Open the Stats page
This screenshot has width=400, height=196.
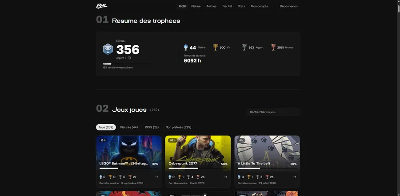pyautogui.click(x=241, y=6)
